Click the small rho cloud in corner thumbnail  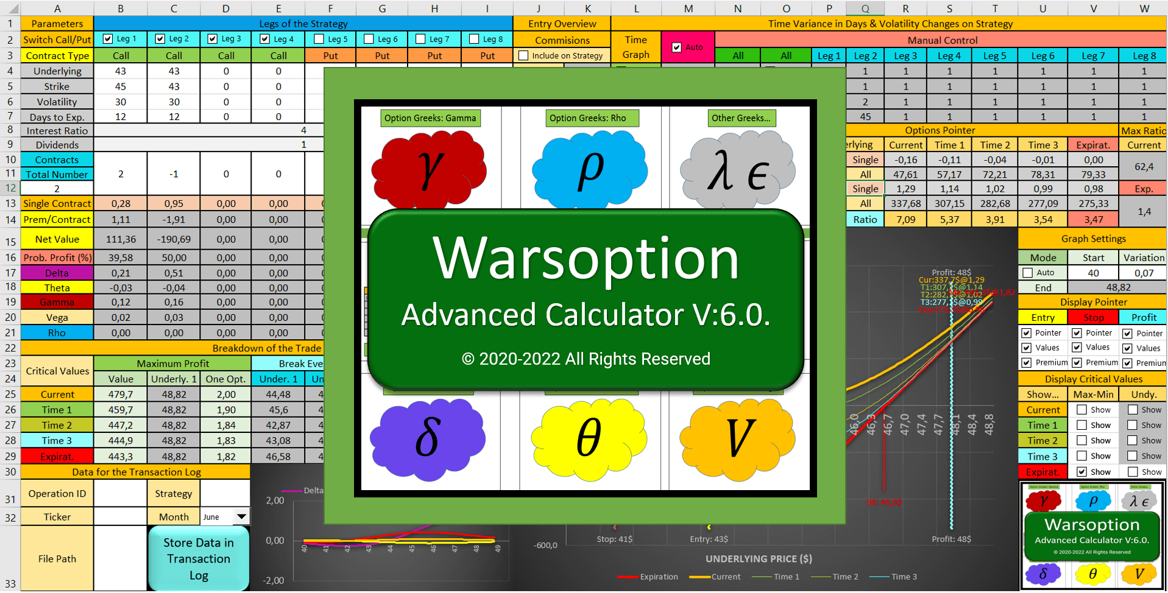coord(1093,501)
